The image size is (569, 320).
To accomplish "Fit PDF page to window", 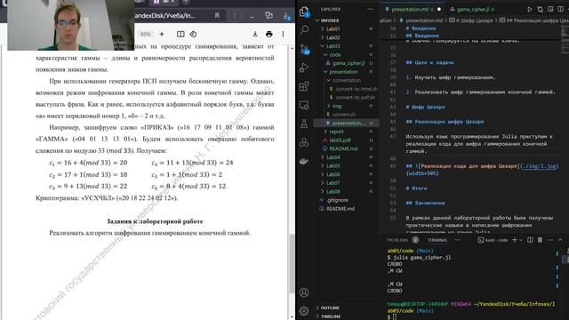I will coord(180,34).
